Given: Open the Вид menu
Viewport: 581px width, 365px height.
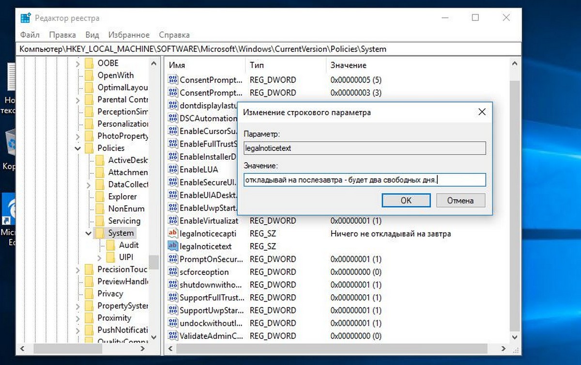Looking at the screenshot, I should coord(92,35).
